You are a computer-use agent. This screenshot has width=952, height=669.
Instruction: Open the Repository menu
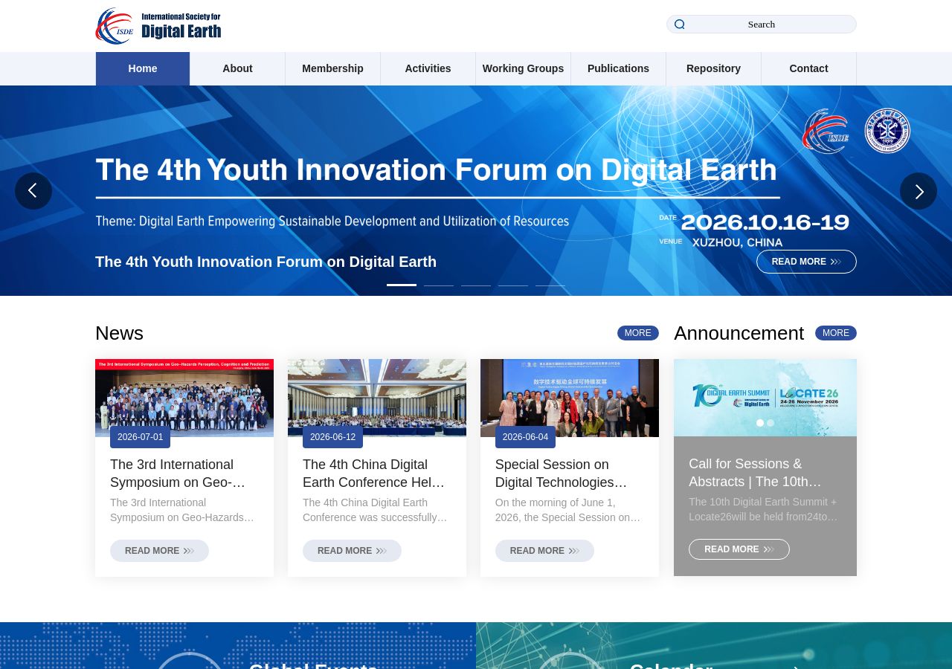point(713,68)
